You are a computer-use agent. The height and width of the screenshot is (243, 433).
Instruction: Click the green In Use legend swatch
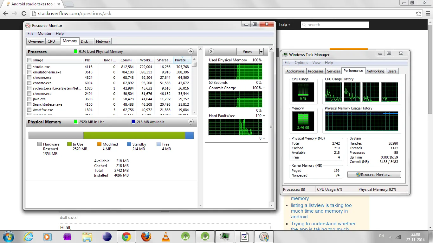pyautogui.click(x=69, y=144)
